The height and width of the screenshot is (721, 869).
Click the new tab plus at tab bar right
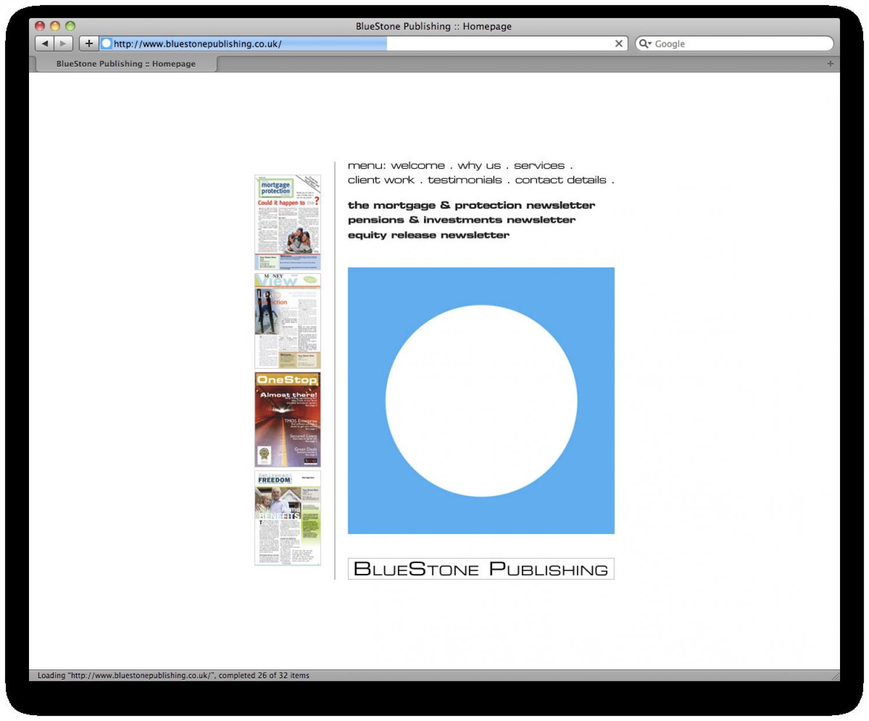[830, 64]
